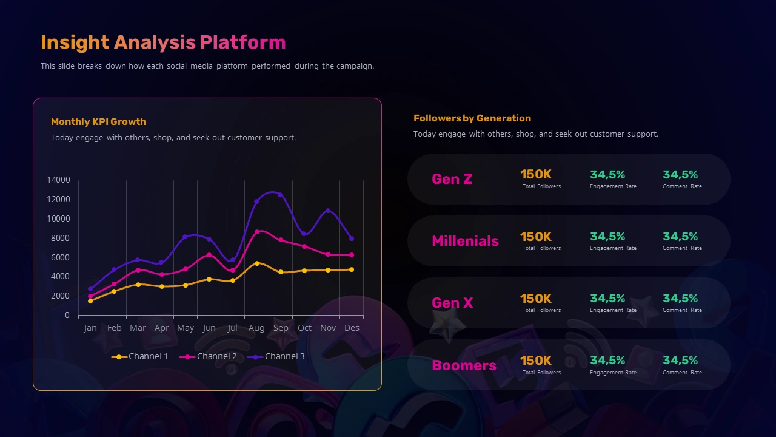Click the Followers by Generation heading

coord(472,118)
